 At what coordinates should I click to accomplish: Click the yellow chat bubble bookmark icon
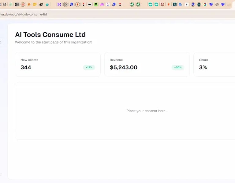35,5
